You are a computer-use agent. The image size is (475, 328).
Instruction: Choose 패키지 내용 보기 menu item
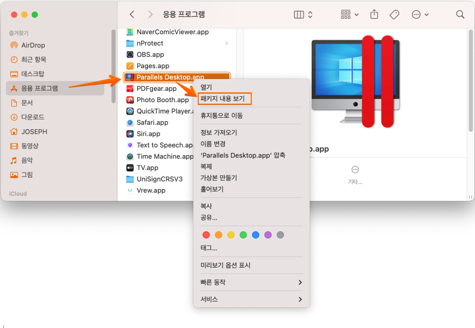[x=251, y=99]
